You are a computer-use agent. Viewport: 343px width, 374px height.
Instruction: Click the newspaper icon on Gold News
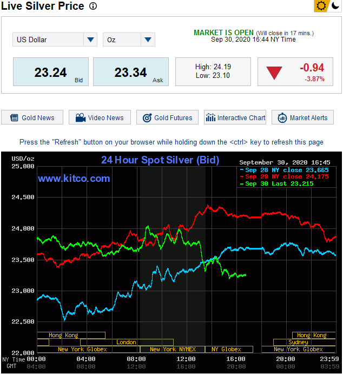(14, 118)
